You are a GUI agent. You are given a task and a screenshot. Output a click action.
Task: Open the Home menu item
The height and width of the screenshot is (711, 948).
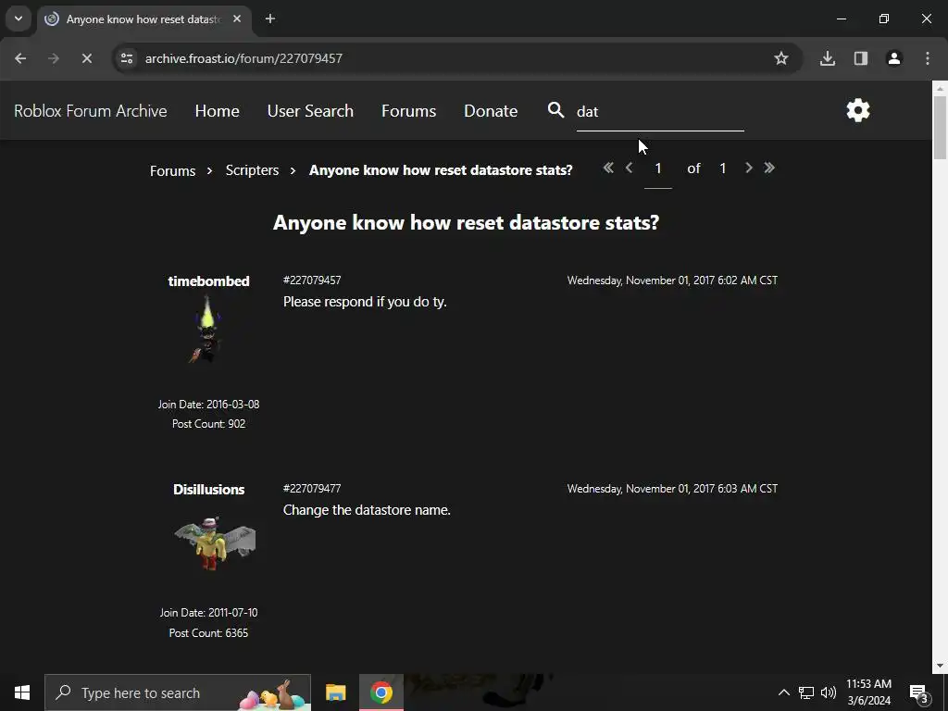[217, 111]
